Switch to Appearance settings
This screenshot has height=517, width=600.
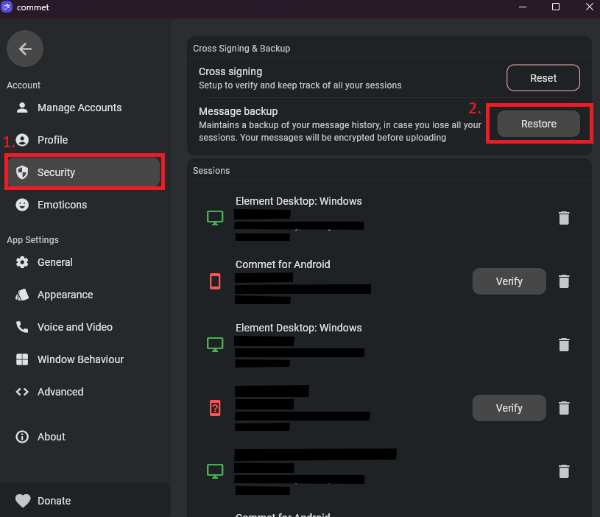point(65,295)
